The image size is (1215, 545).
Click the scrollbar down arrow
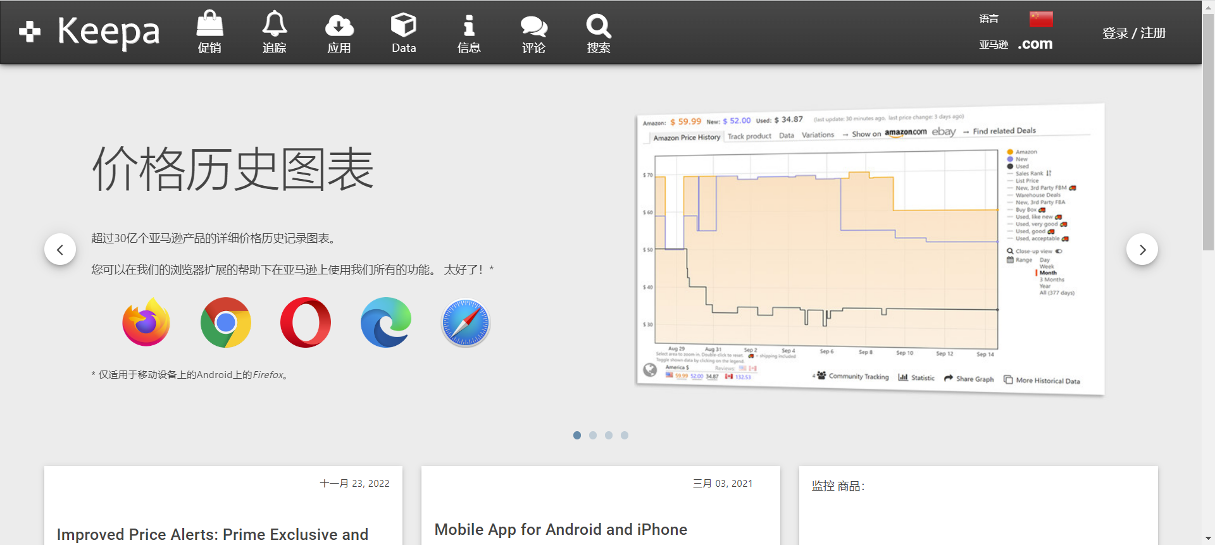point(1208,539)
